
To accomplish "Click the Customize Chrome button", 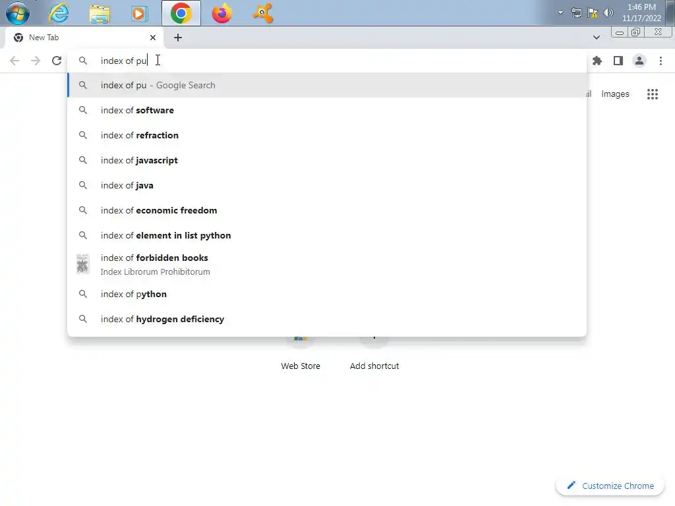I will point(610,486).
